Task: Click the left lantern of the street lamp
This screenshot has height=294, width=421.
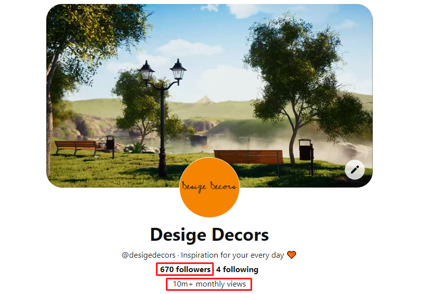Action: pos(146,71)
